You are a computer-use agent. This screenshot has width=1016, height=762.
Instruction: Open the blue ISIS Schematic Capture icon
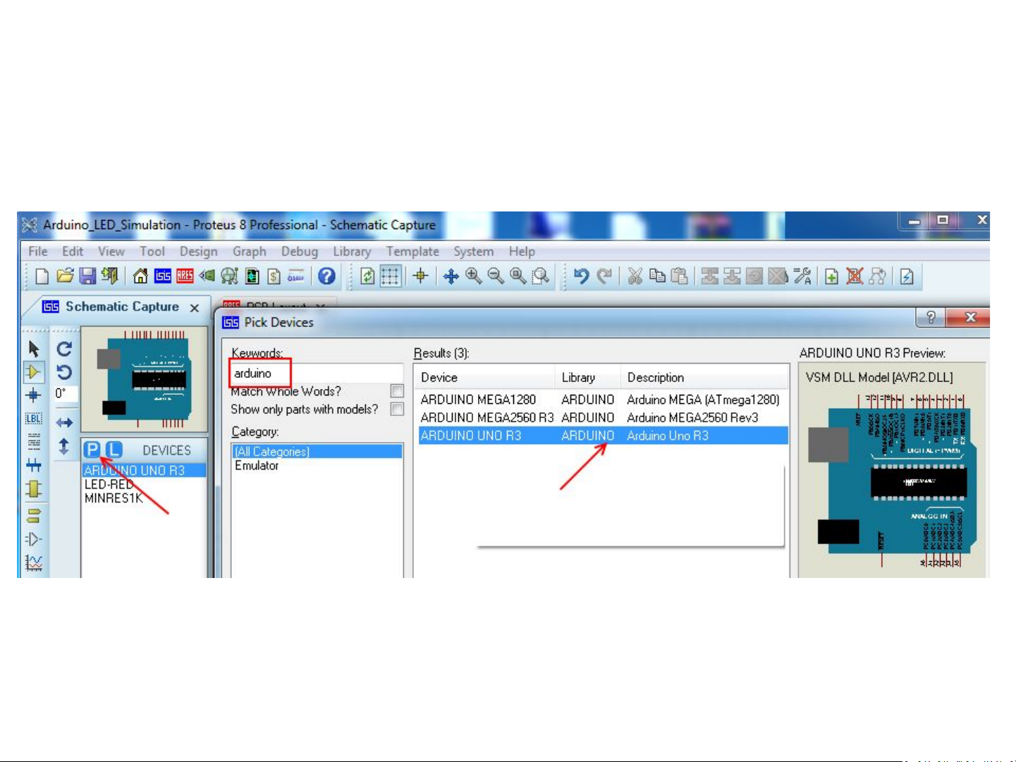[x=163, y=276]
